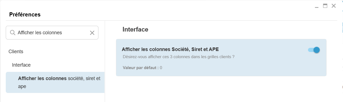Close the Préférences window
Viewport: 343px width, 102px height.
pos(334,6)
